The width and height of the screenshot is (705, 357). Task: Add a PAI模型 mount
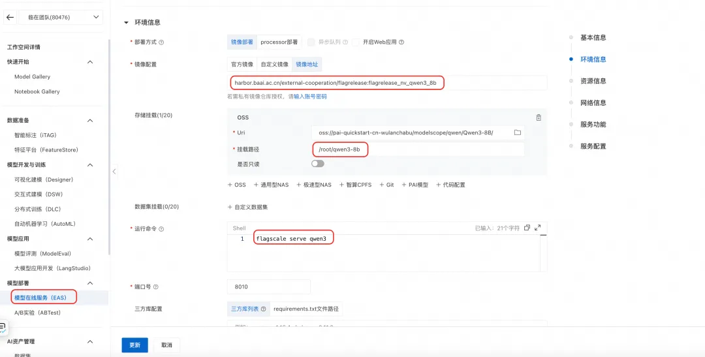pos(415,185)
